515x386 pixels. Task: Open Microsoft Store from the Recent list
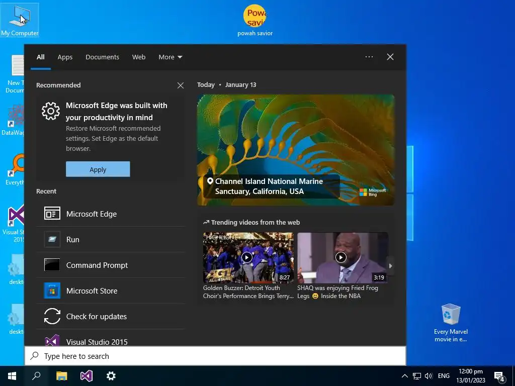(111, 291)
